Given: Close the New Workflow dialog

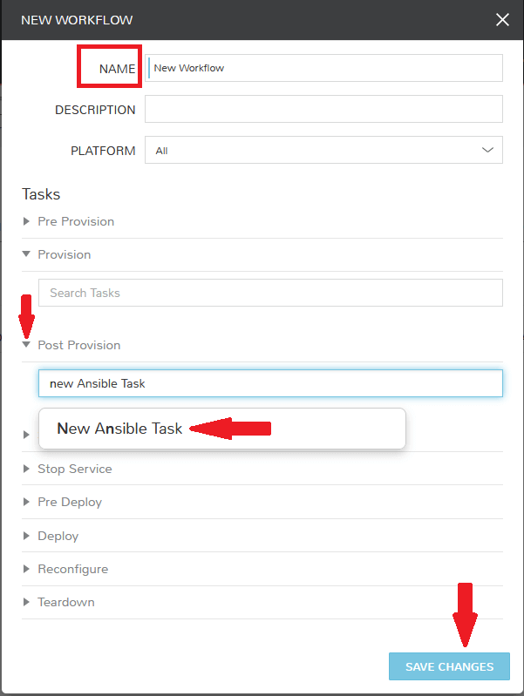Looking at the screenshot, I should [502, 19].
